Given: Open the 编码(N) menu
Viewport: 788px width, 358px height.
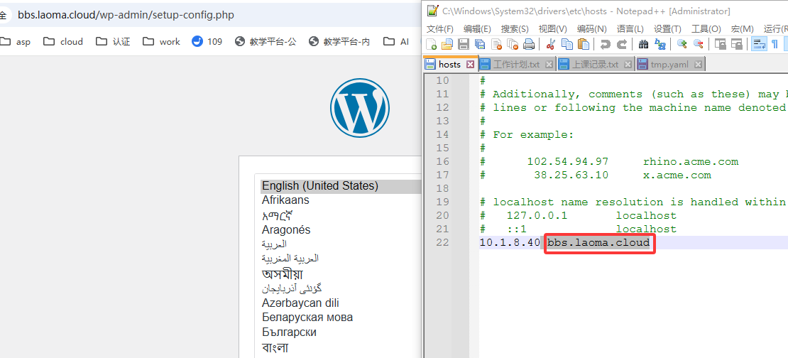Looking at the screenshot, I should (591, 28).
